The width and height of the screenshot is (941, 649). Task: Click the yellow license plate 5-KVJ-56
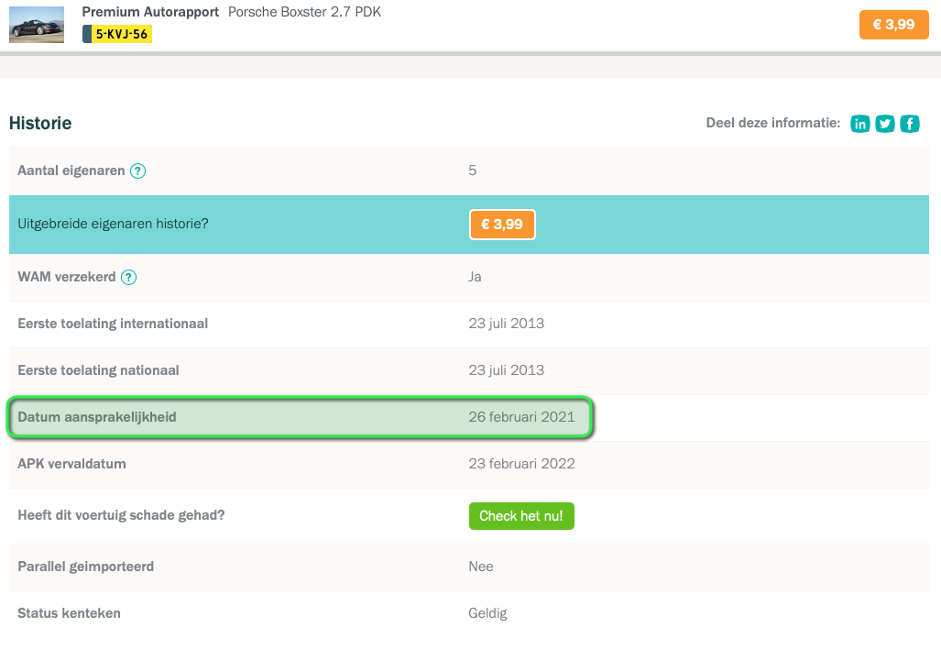coord(117,34)
